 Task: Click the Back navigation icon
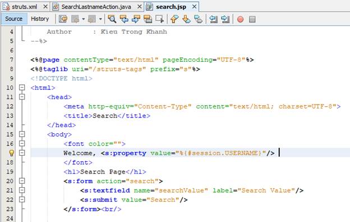(x=75, y=19)
